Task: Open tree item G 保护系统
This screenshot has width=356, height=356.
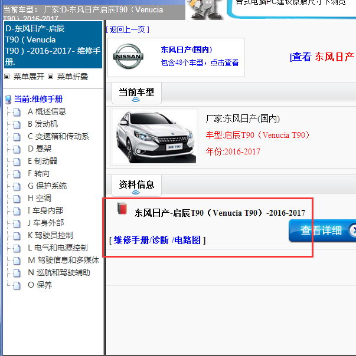Action: (47, 186)
